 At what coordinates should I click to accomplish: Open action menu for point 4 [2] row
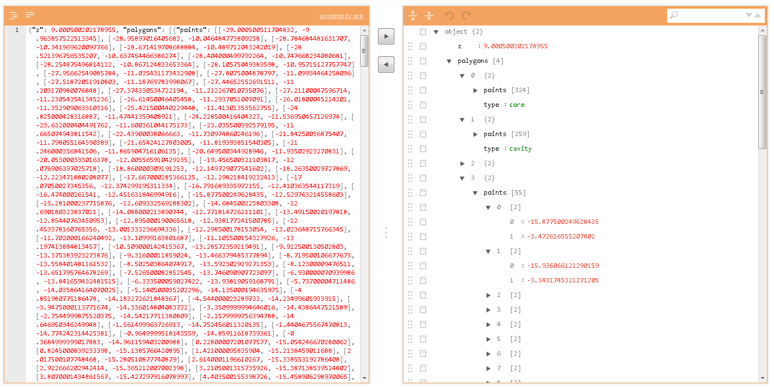(x=423, y=324)
